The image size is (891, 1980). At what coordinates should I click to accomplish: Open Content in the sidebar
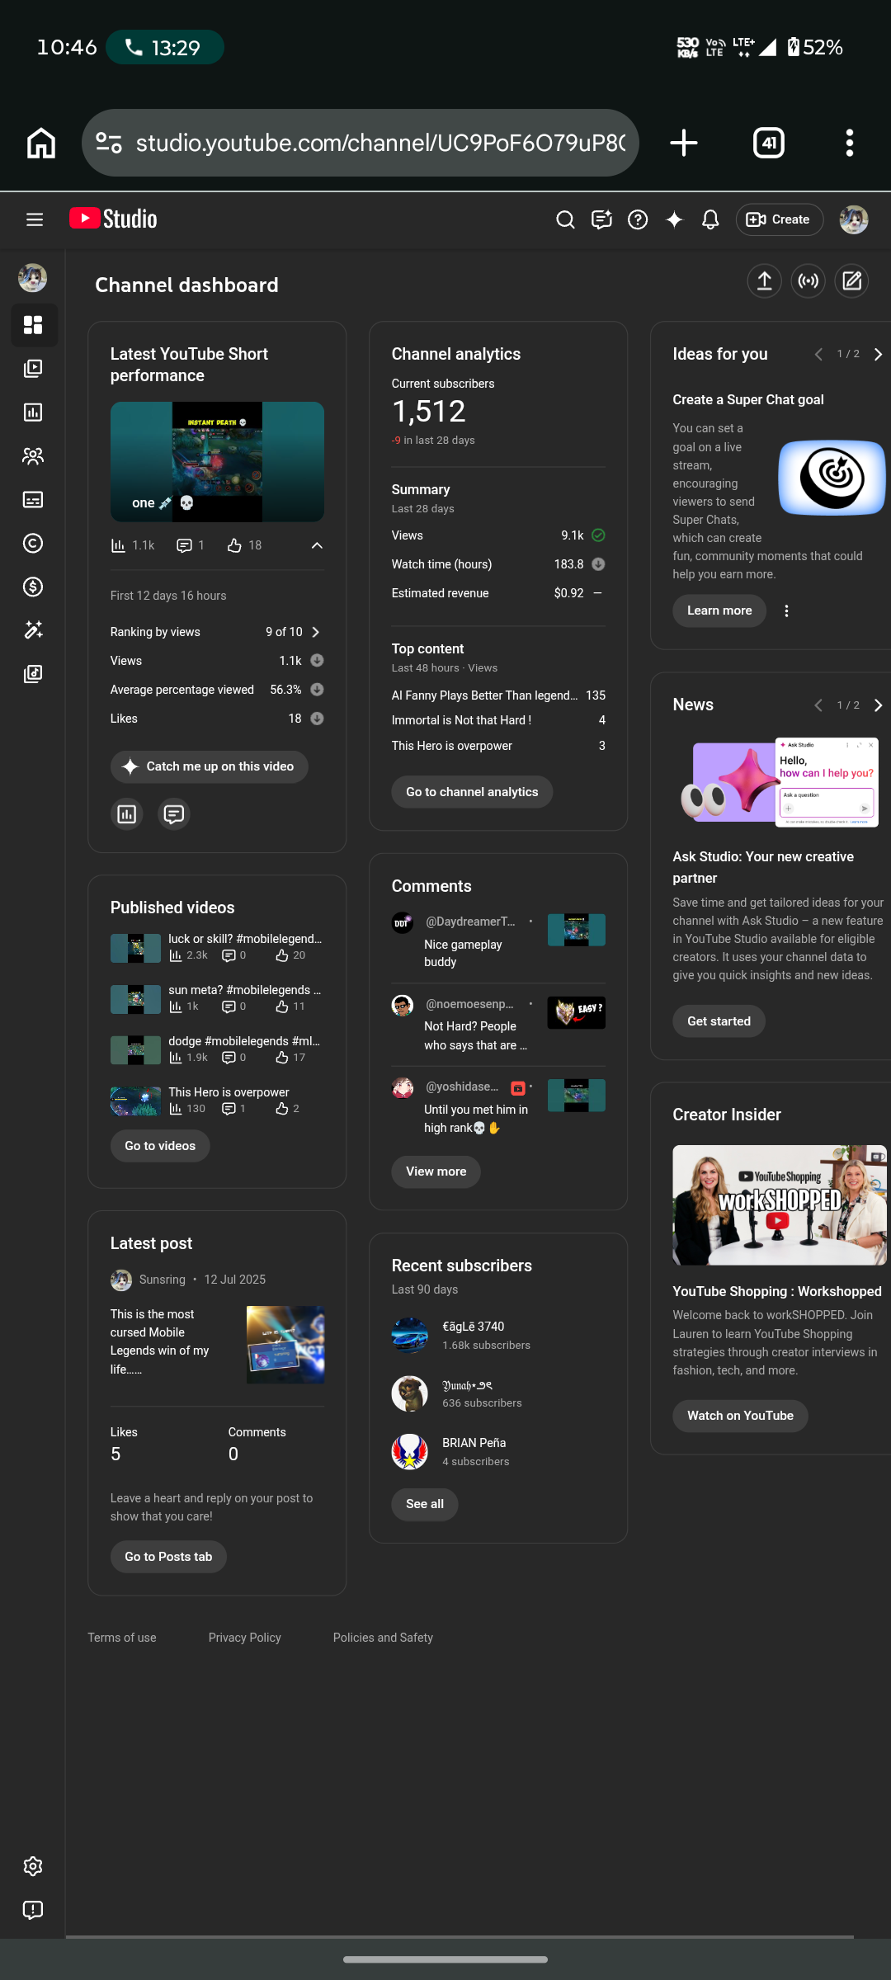point(33,369)
